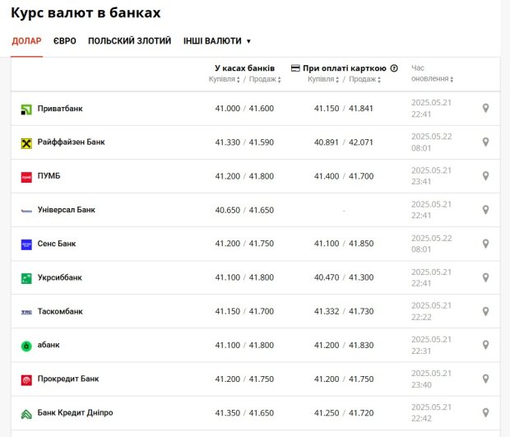The image size is (510, 437).
Task: Expand the ІНШІ ВАЛЮТИ dropdown
Action: [217, 41]
